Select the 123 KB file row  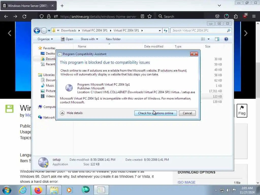click(x=212, y=96)
